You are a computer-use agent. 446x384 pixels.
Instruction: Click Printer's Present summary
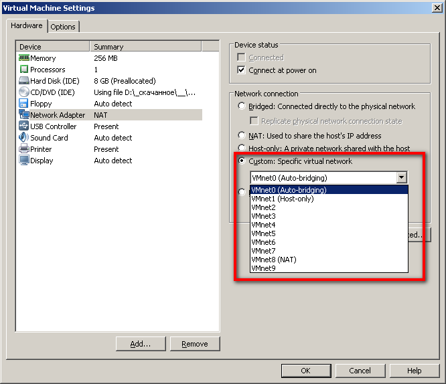pos(106,149)
